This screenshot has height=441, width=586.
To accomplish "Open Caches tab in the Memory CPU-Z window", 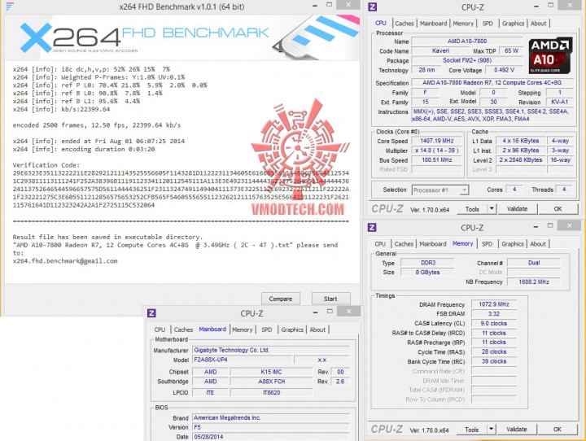I will point(404,243).
